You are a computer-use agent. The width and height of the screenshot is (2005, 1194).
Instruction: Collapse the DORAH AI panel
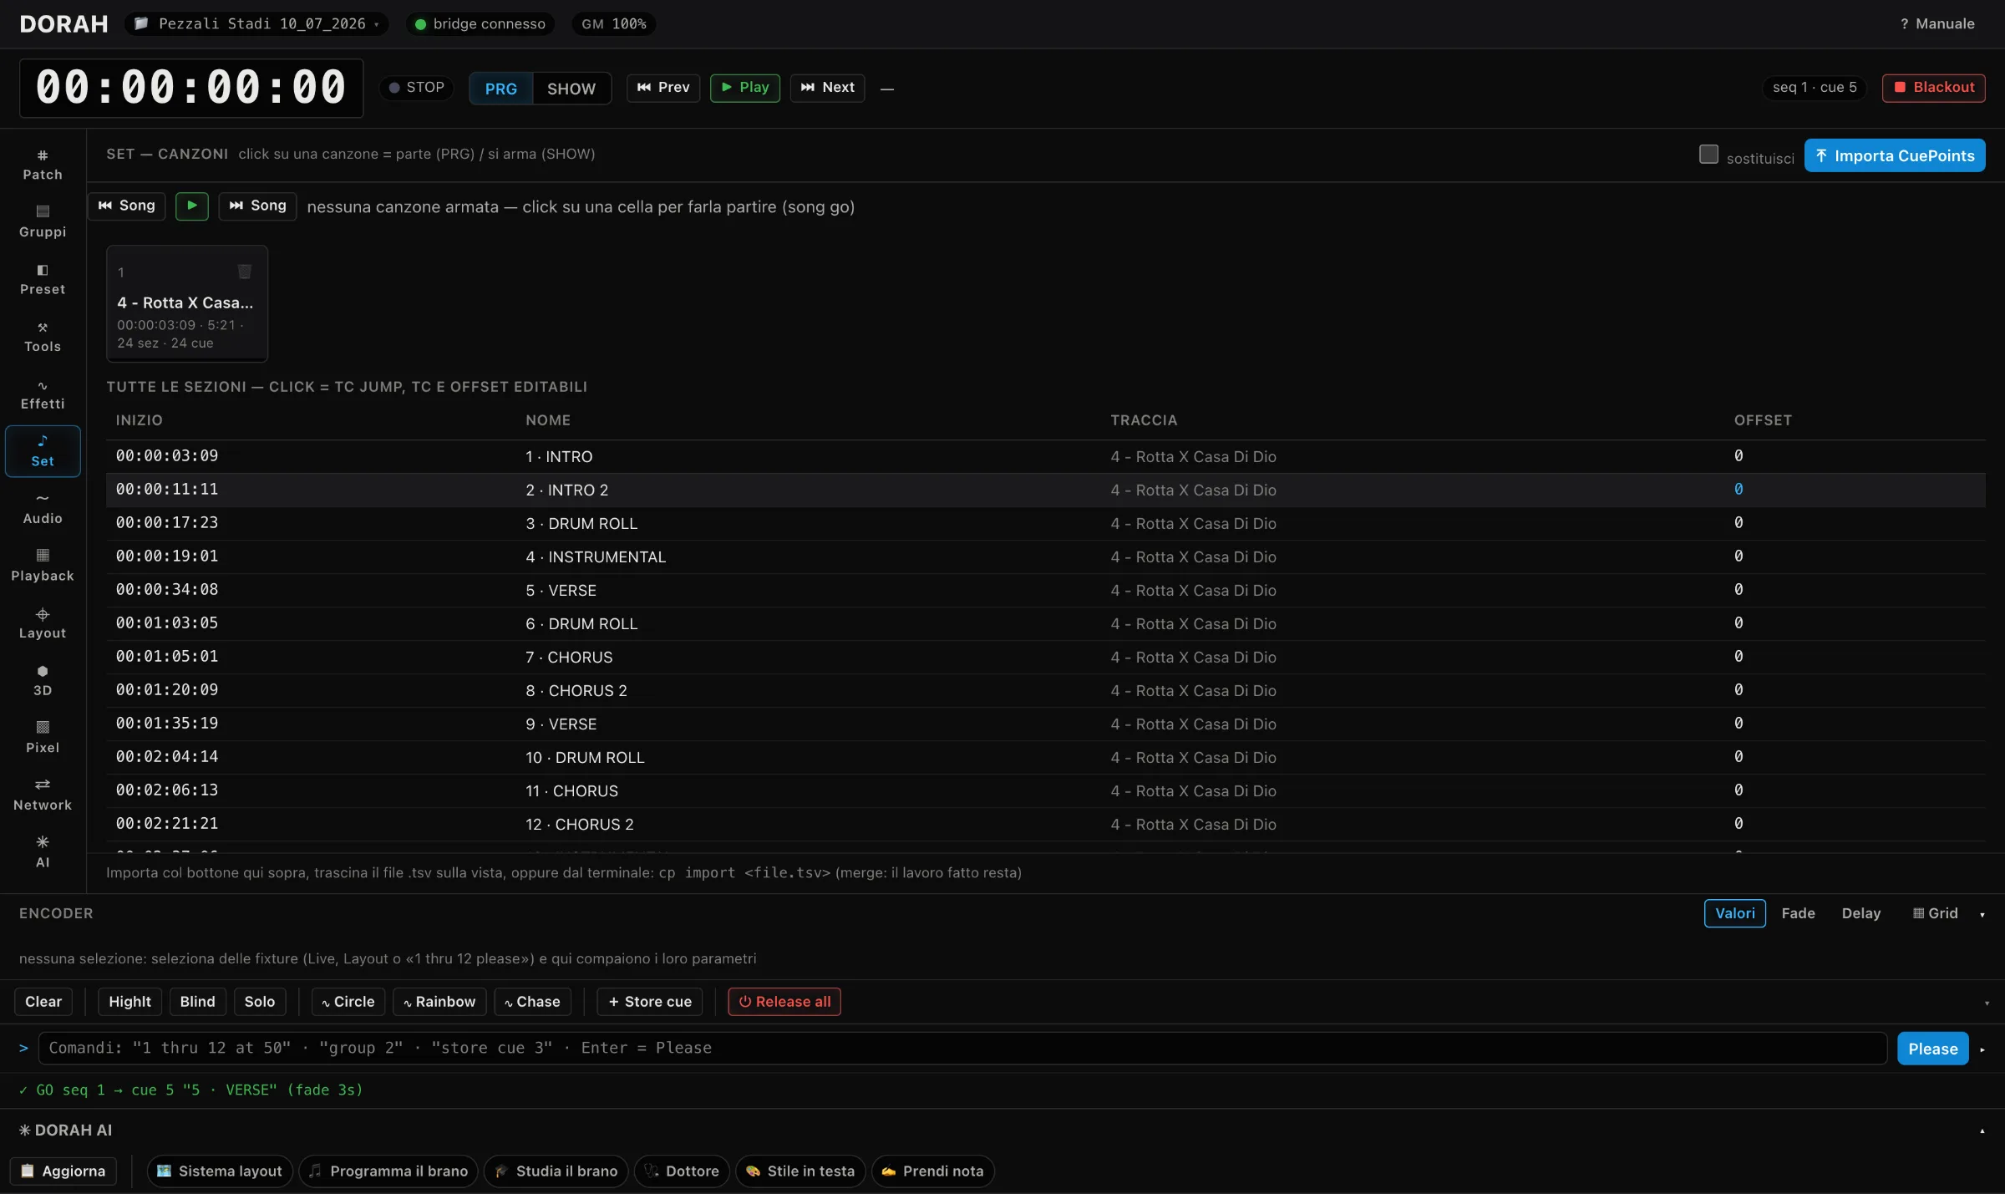1982,1131
